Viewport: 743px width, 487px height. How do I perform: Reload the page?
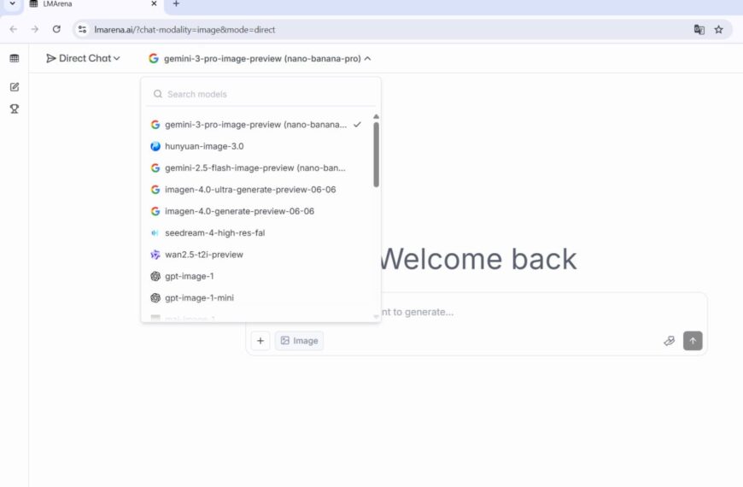tap(56, 29)
